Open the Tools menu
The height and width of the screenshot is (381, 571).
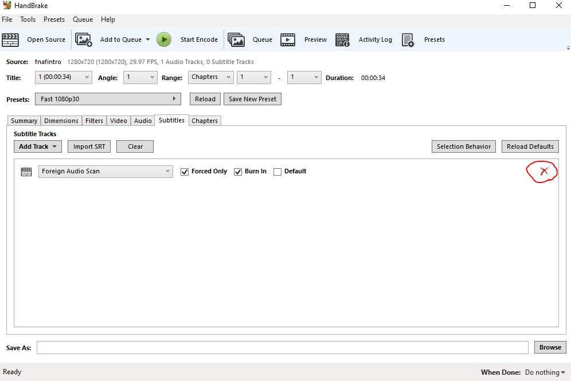click(28, 19)
